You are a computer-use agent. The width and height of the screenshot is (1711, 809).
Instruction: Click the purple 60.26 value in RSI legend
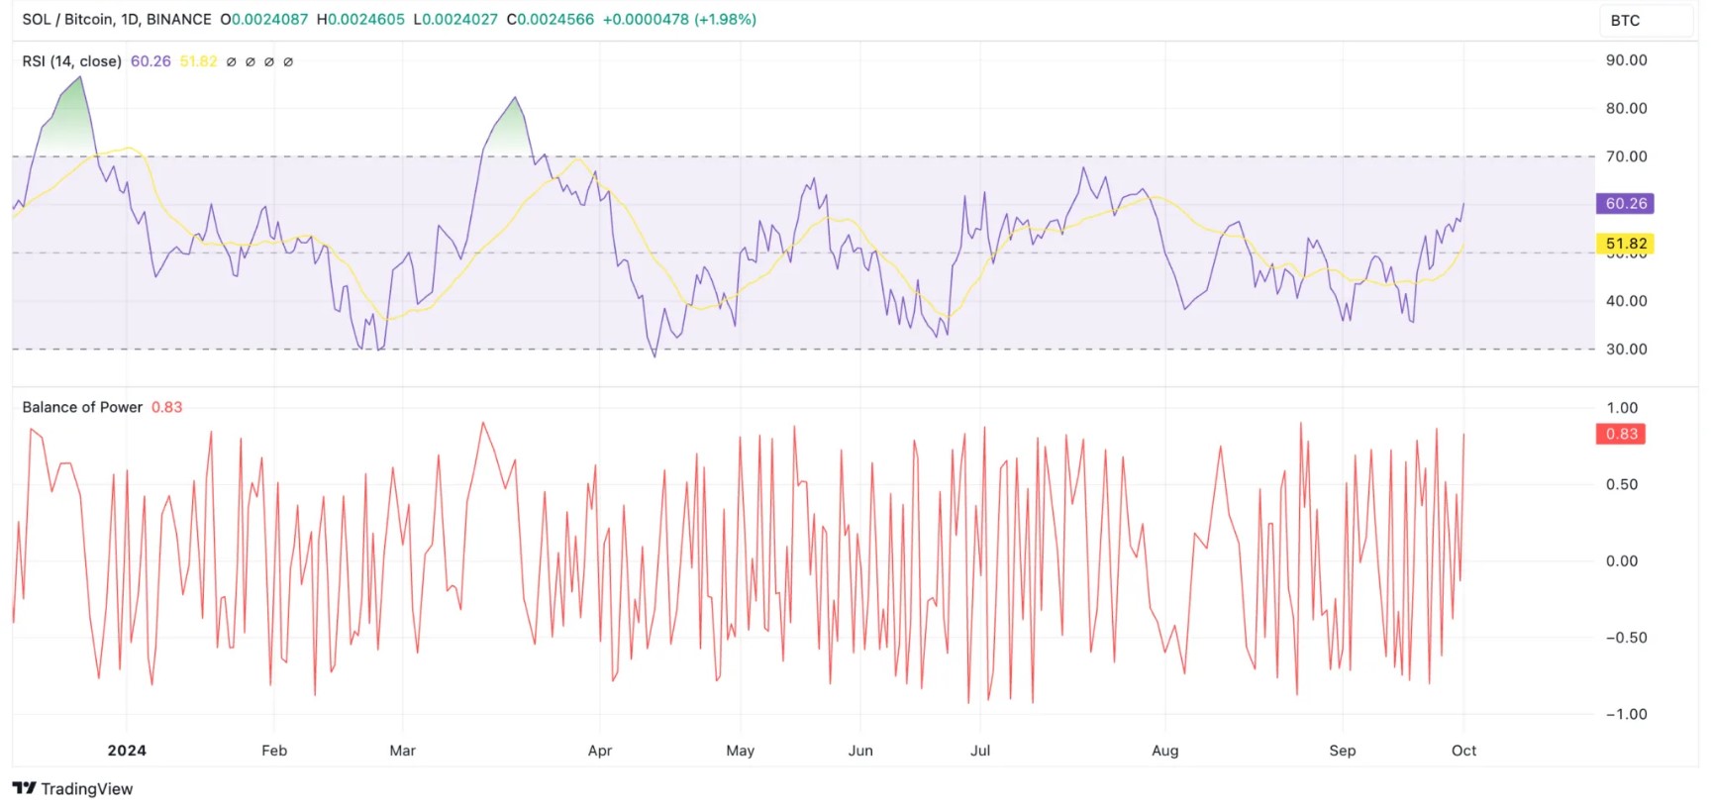[x=151, y=61]
